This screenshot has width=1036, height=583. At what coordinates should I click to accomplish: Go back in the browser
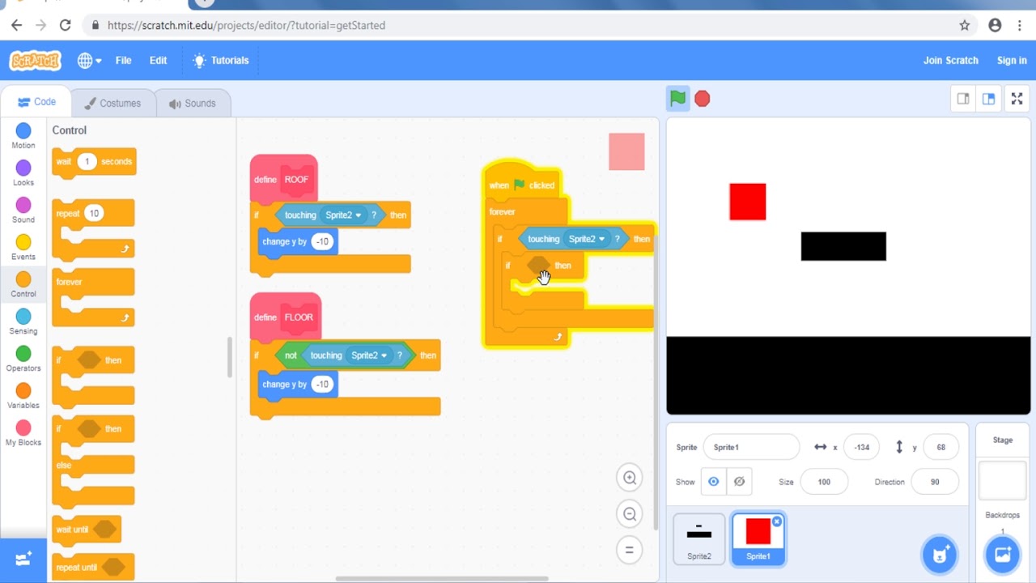pyautogui.click(x=16, y=25)
